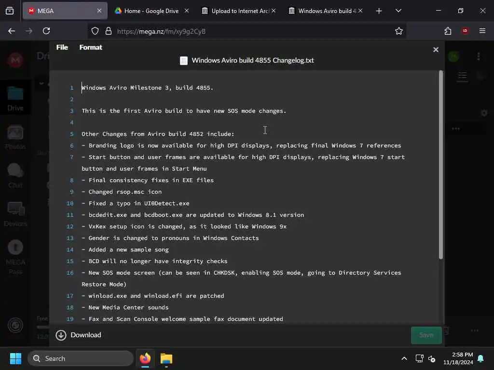This screenshot has width=494, height=370.
Task: Click the browser back arrow
Action: [12, 31]
